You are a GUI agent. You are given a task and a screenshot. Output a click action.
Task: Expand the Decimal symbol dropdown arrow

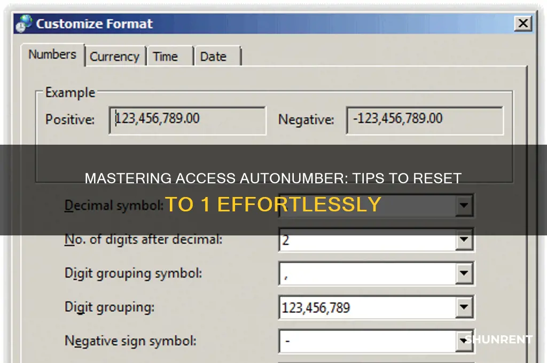(x=464, y=206)
